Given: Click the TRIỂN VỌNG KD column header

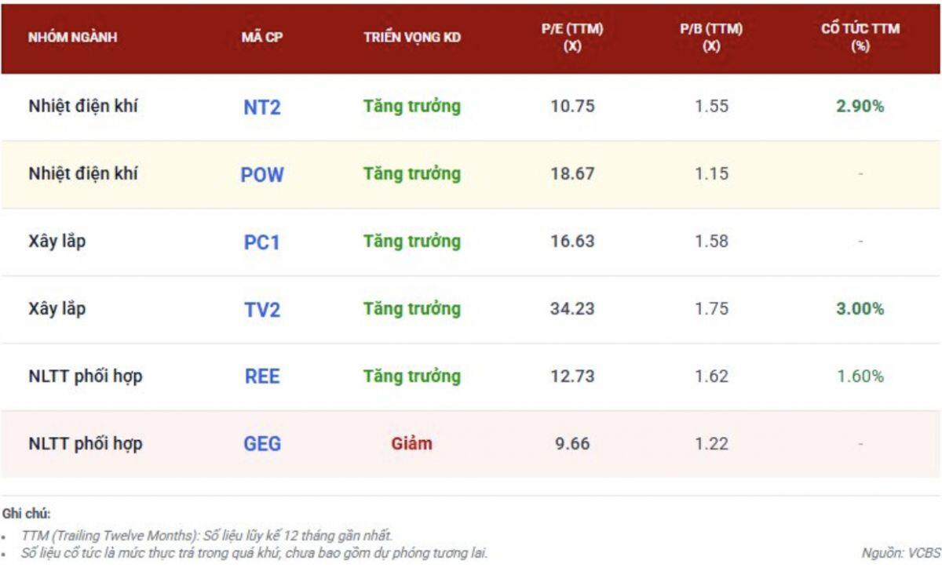Looking at the screenshot, I should [x=412, y=38].
